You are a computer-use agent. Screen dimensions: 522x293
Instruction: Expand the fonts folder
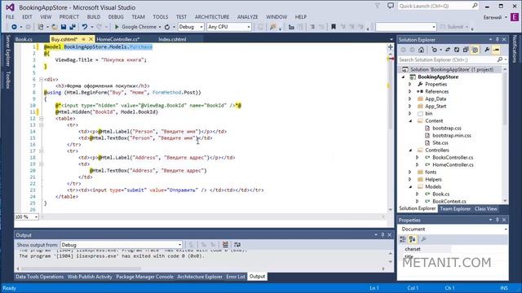[409, 172]
